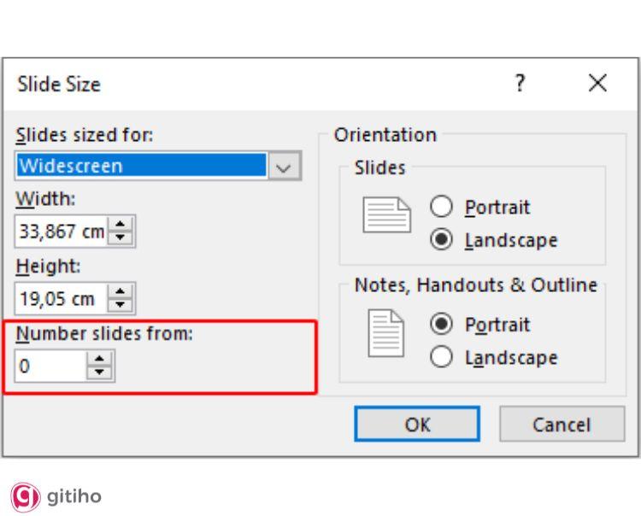Click the Help question mark icon
641x516 pixels.
pos(520,84)
